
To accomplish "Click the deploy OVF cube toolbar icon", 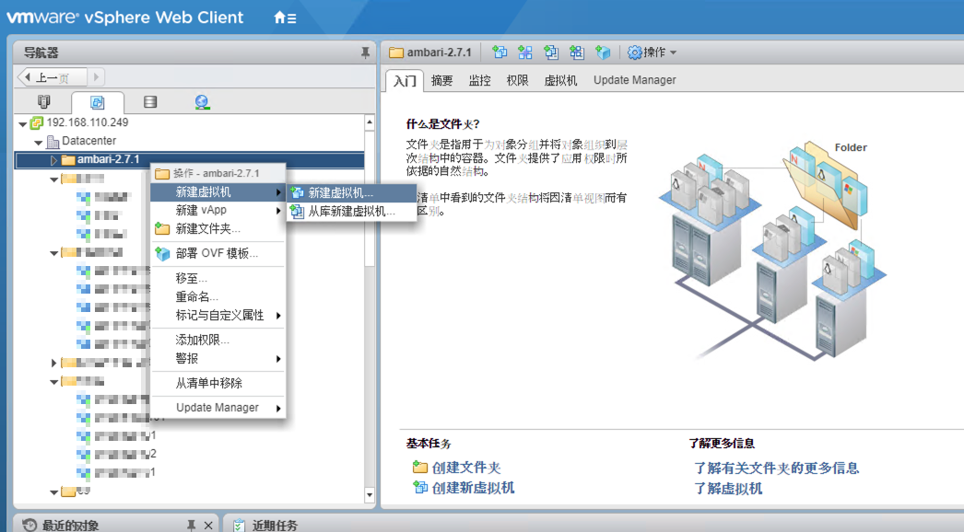I will point(603,52).
